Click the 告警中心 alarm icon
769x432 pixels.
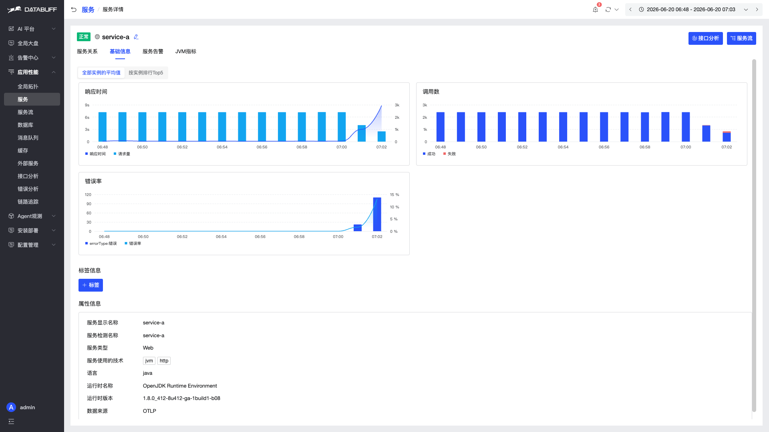11,58
